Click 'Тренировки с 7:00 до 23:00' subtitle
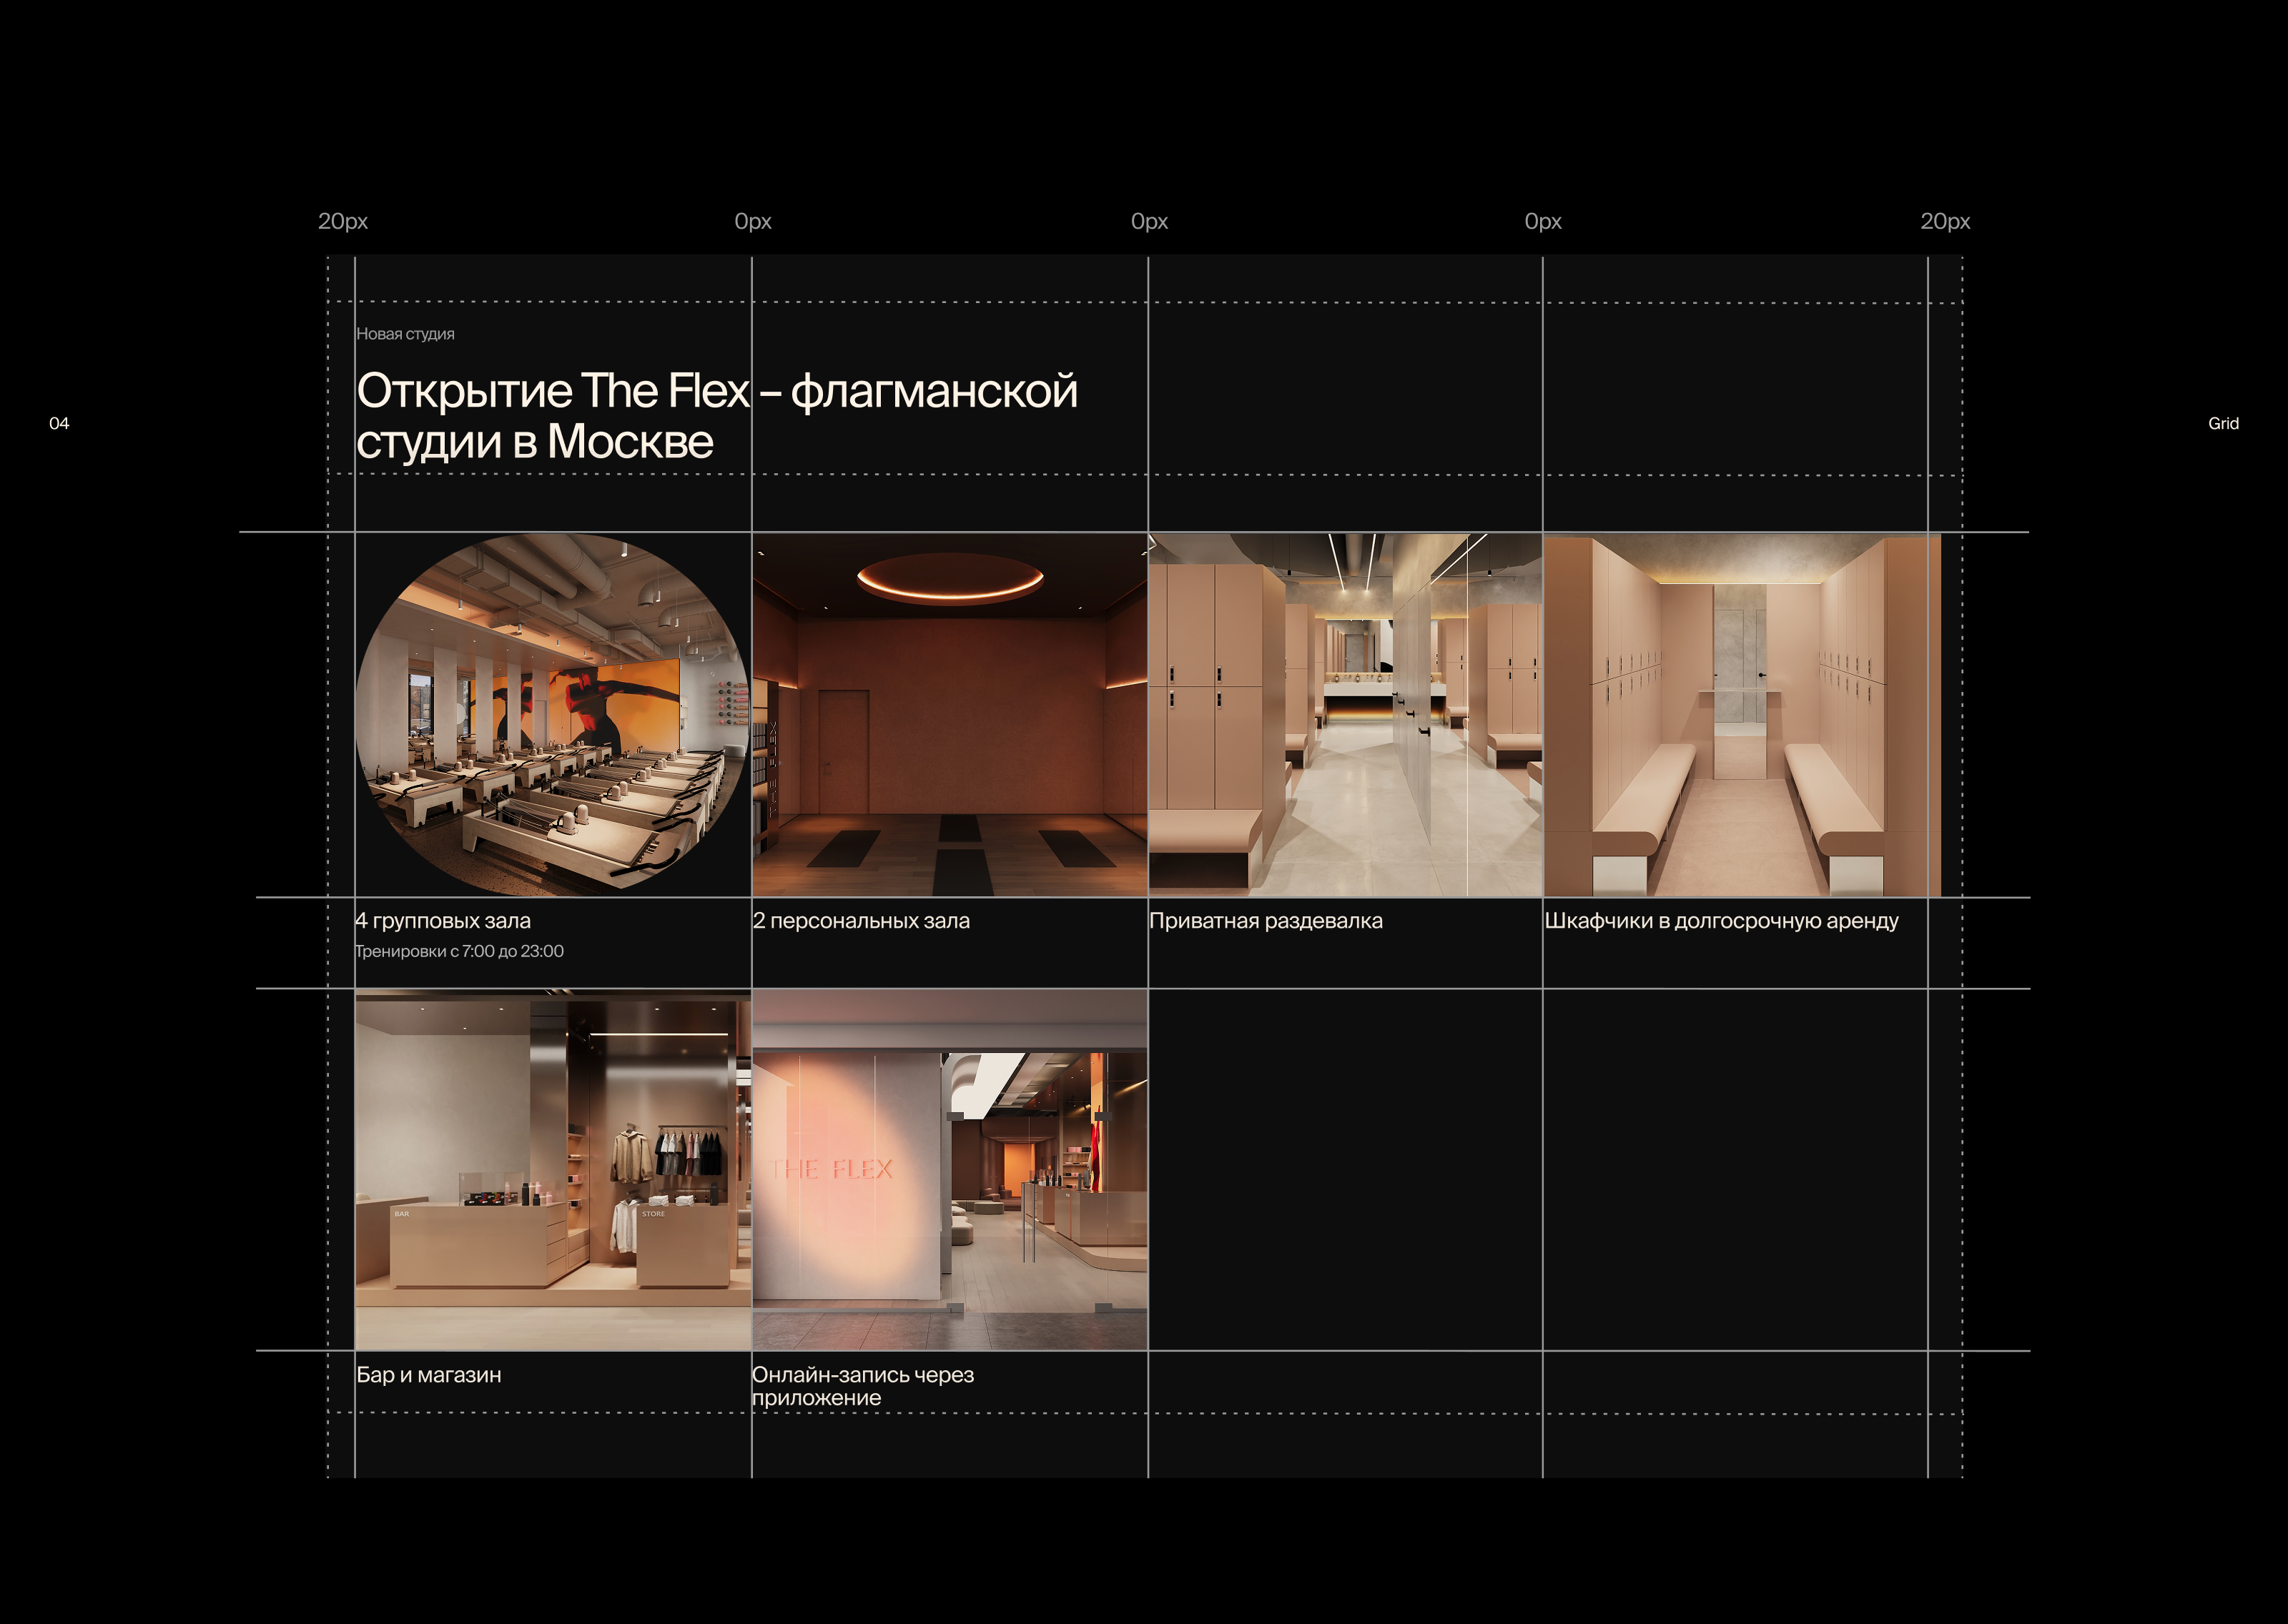Viewport: 2288px width, 1624px height. pos(459,951)
